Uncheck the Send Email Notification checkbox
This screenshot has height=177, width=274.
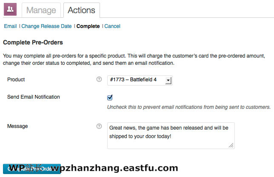(110, 97)
